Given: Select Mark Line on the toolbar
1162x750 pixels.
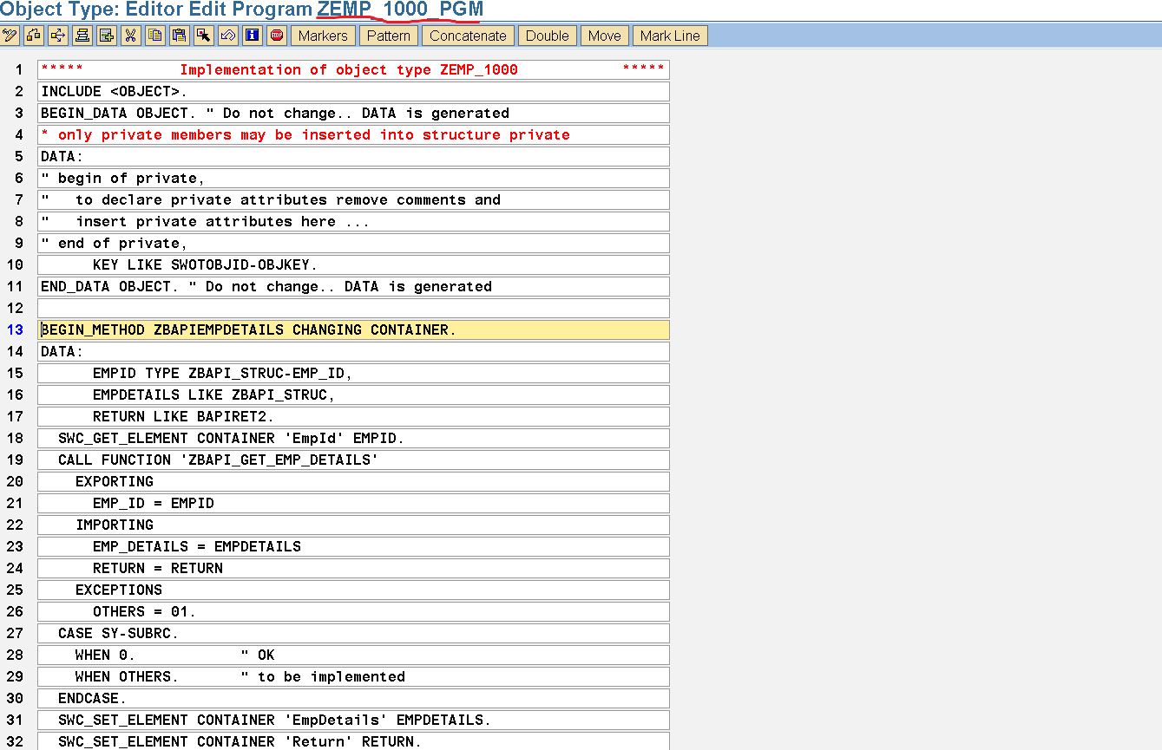Looking at the screenshot, I should click(x=669, y=36).
